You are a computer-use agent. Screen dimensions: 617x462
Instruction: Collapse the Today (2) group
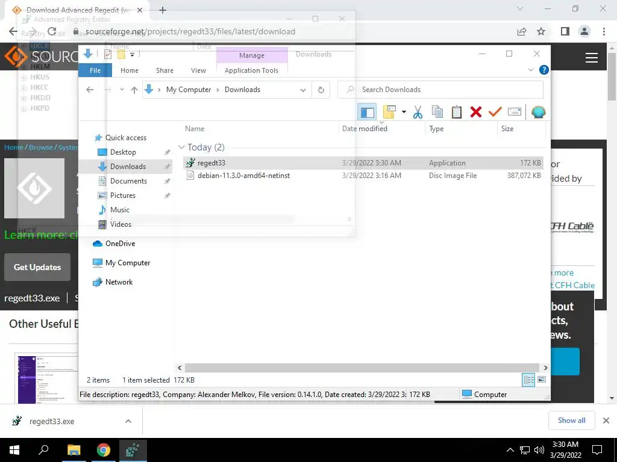181,147
